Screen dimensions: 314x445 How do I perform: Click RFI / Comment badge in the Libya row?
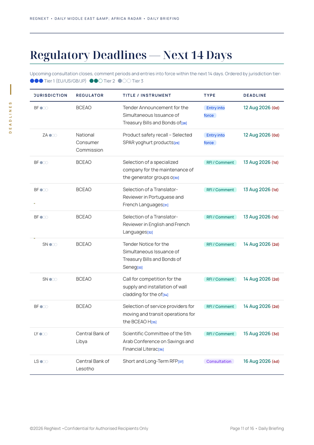pyautogui.click(x=220, y=334)
